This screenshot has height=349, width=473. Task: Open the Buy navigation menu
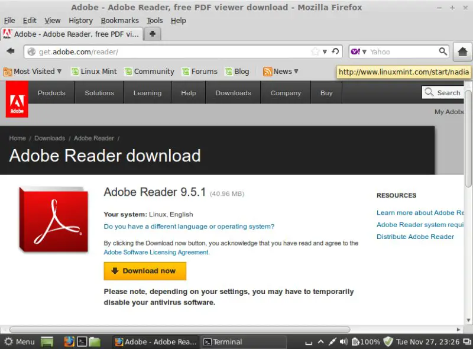point(326,93)
